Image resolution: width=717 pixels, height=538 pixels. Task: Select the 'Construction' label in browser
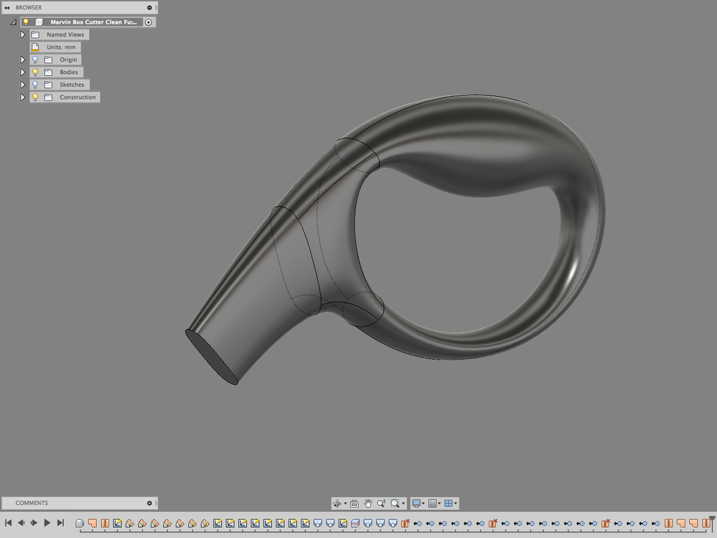78,97
